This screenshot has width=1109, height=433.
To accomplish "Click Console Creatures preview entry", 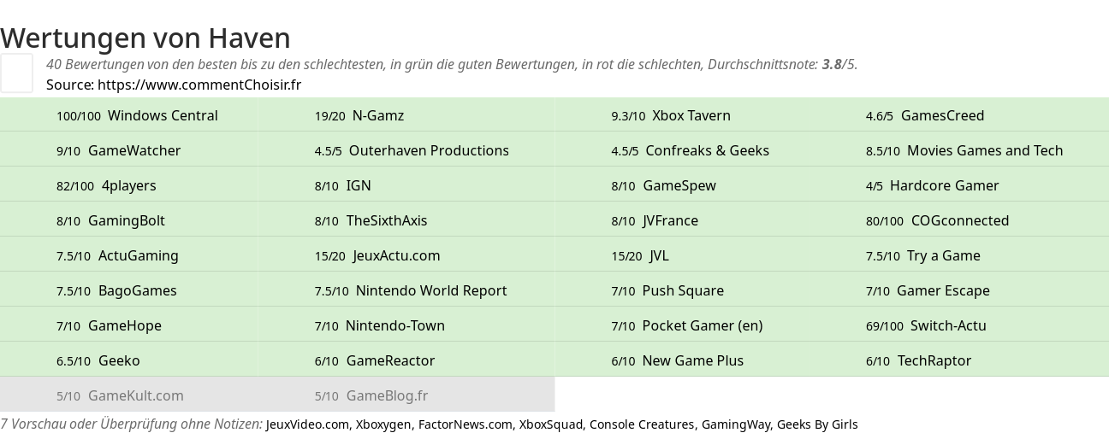I will pyautogui.click(x=642, y=424).
